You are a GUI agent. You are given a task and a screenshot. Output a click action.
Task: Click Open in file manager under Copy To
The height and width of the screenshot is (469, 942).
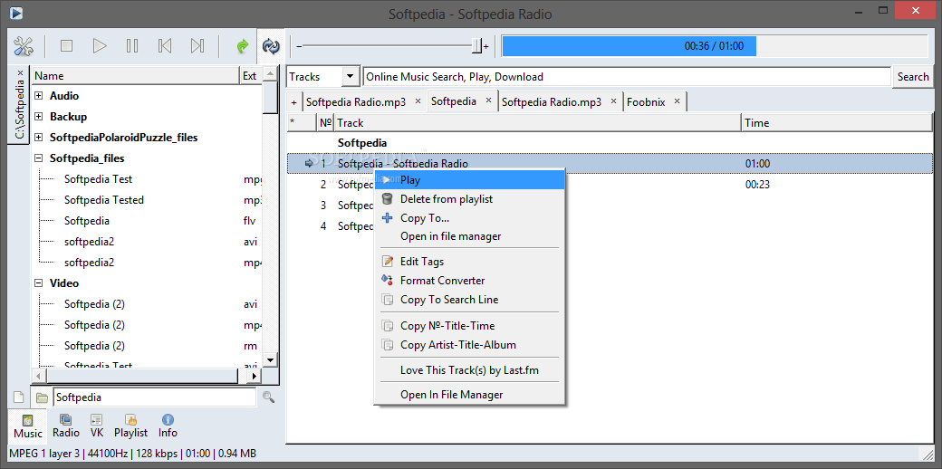coord(469,236)
